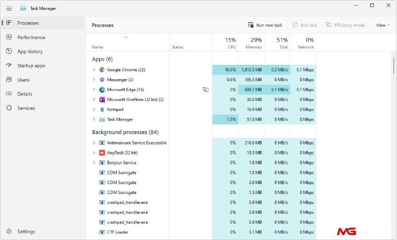Click the Task Manager title bar icon

(23, 8)
